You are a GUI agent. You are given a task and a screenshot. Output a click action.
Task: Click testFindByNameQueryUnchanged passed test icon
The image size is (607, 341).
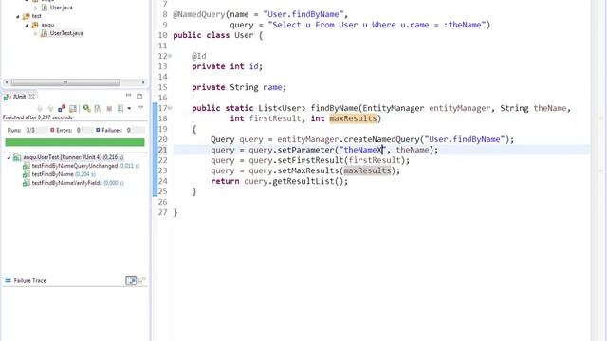click(26, 166)
